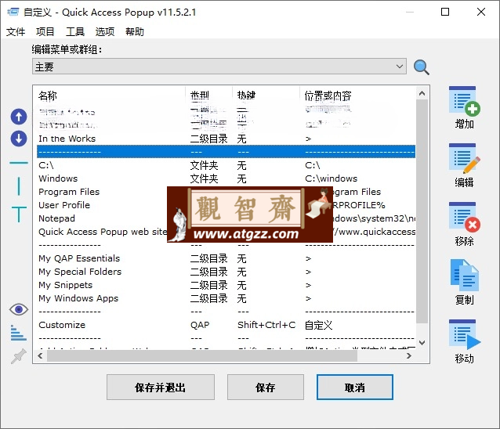500x429 pixels.
Task: Click the horizontal scrollbar right arrow
Action: click(409, 355)
